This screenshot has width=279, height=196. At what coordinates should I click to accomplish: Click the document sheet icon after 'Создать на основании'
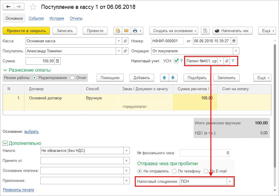point(205,31)
